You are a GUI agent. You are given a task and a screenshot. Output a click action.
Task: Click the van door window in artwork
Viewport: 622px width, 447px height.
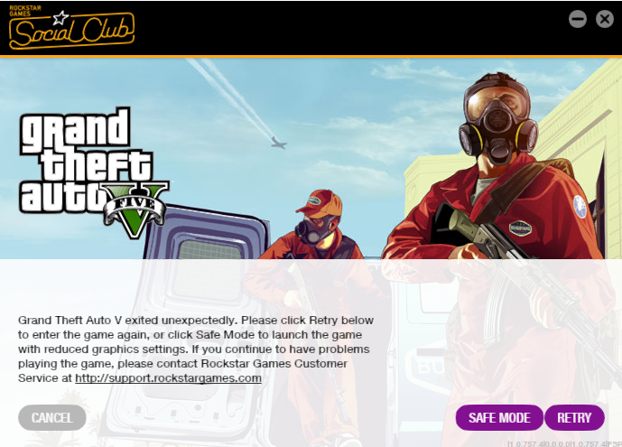[209, 249]
